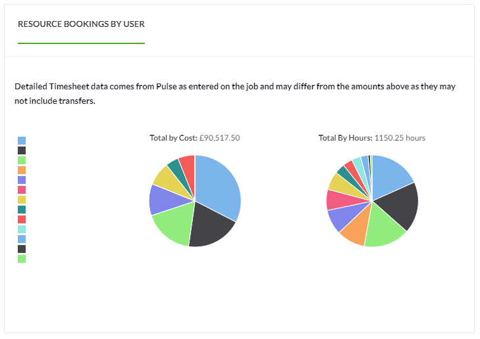The image size is (480, 339).
Task: Toggle the cyan legend swatch
Action: [x=22, y=229]
